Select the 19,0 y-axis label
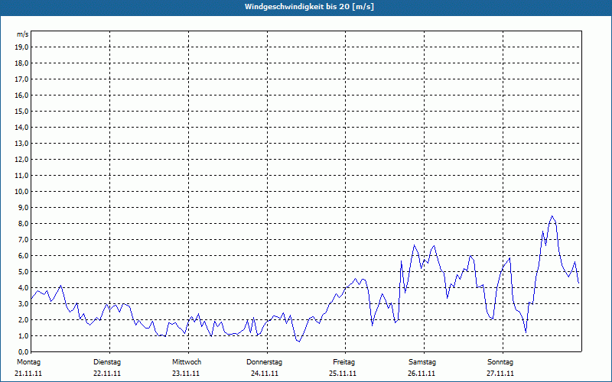This screenshot has width=612, height=382. click(21, 47)
